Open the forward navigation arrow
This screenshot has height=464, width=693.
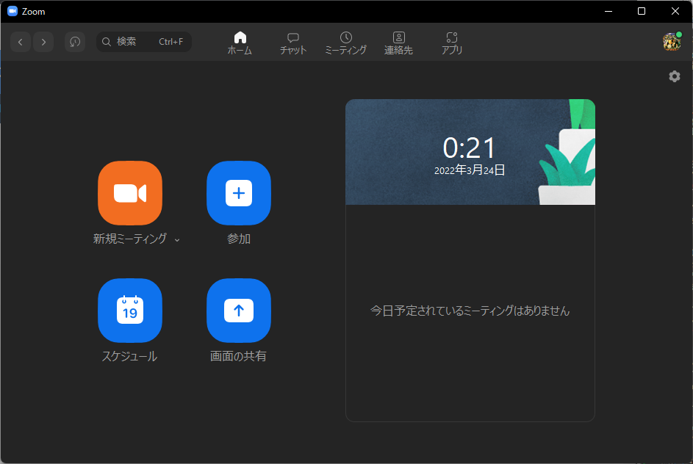[43, 42]
